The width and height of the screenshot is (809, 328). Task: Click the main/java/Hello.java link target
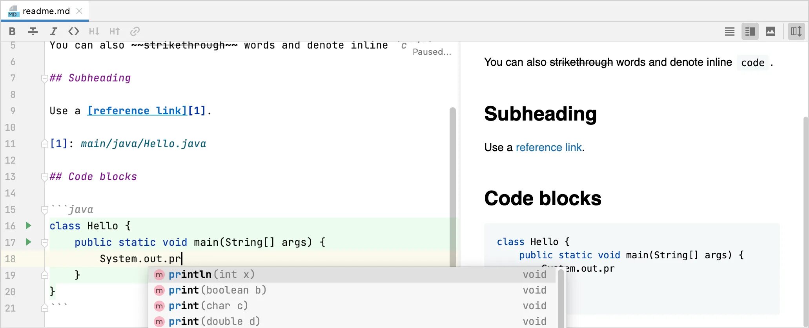click(143, 144)
